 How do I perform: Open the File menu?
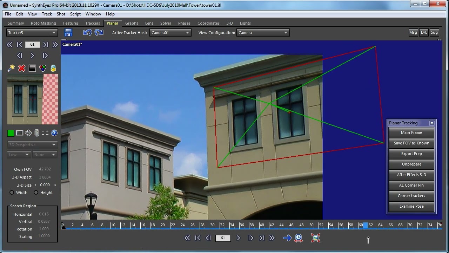point(8,14)
